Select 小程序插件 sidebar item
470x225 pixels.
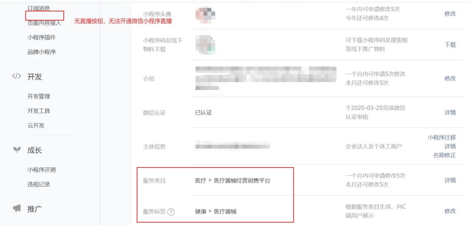[x=41, y=37]
